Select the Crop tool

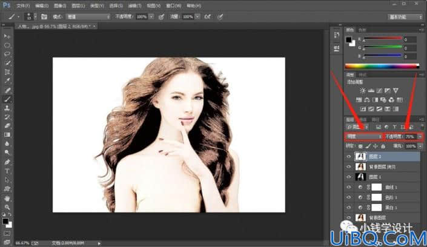click(7, 72)
